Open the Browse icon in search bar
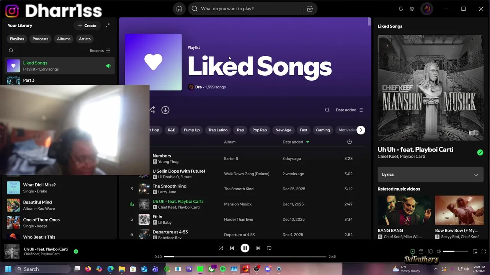This screenshot has width=490, height=275. coord(310,9)
